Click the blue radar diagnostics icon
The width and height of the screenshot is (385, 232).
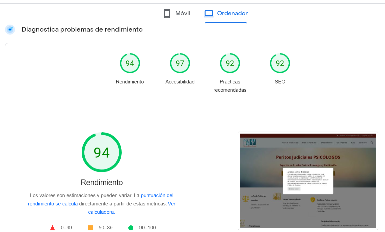(10, 30)
